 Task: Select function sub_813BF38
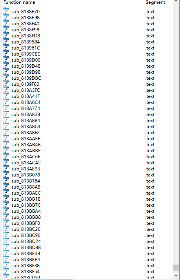26,266
